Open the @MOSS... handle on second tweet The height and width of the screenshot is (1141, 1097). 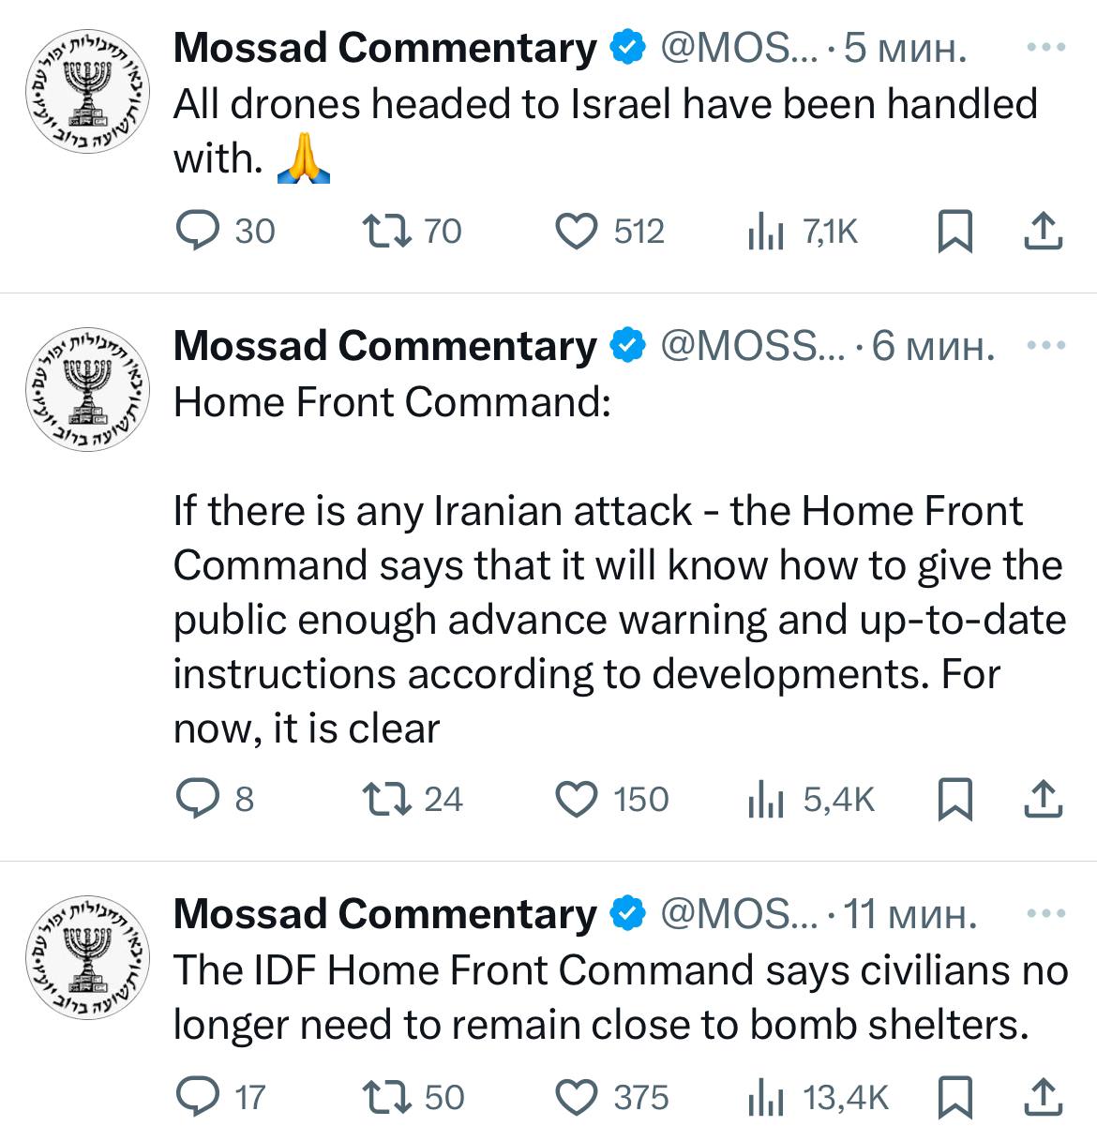752,346
